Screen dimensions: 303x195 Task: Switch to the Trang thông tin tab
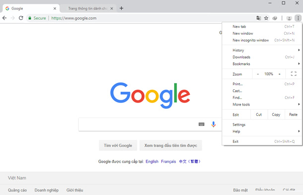88,8
